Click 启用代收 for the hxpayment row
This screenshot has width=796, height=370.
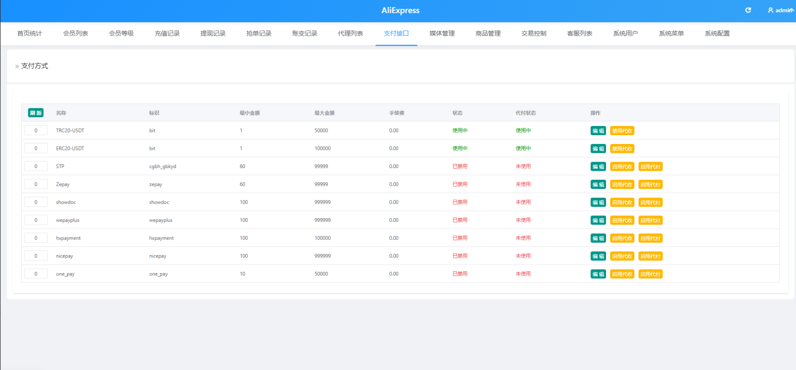coord(622,238)
